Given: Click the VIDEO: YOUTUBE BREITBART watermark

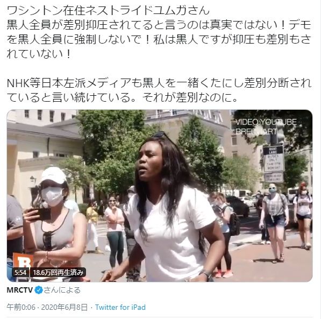Looking at the screenshot, I should (266, 126).
